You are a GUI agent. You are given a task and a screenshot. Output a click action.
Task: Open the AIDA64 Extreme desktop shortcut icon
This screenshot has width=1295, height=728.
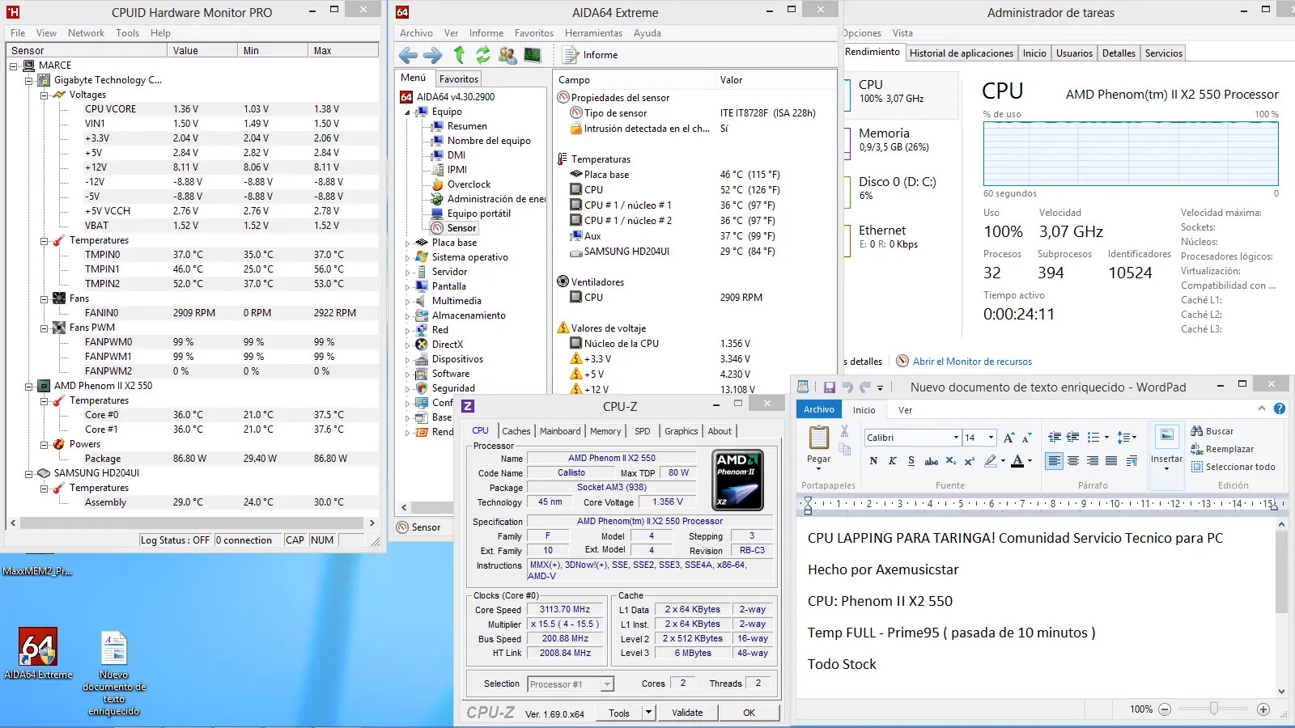(38, 654)
